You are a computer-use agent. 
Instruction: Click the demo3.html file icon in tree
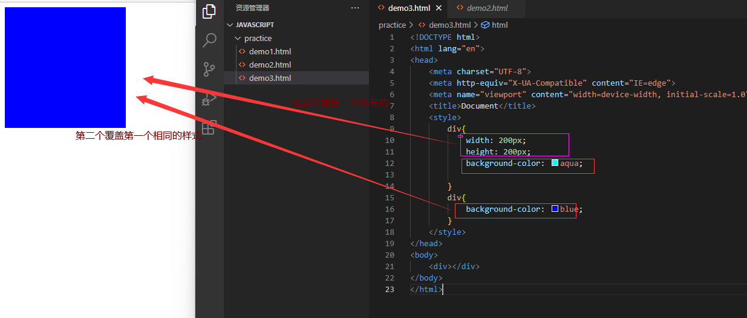243,78
